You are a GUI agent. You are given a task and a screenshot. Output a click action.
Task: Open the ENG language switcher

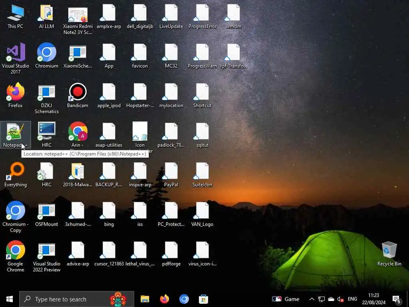pos(352,299)
